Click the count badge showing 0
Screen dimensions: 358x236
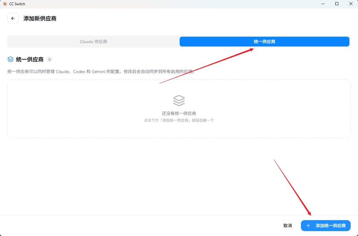[49, 60]
